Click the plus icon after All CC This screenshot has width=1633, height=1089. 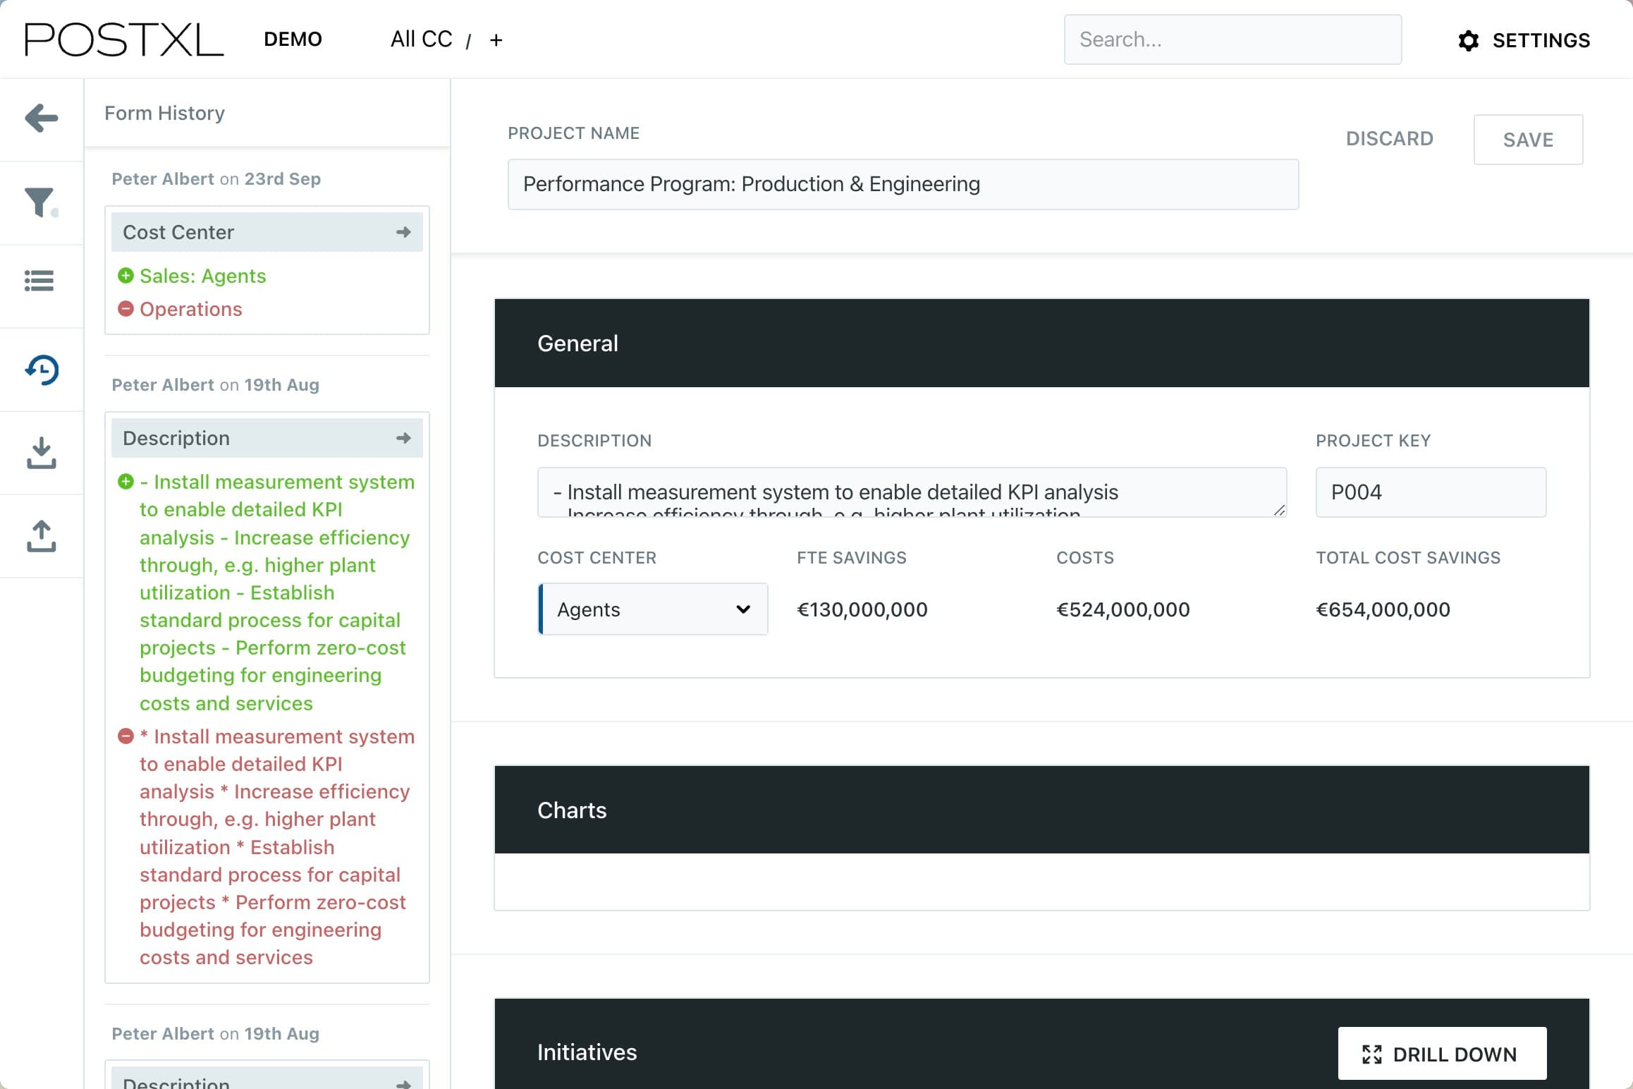tap(496, 40)
